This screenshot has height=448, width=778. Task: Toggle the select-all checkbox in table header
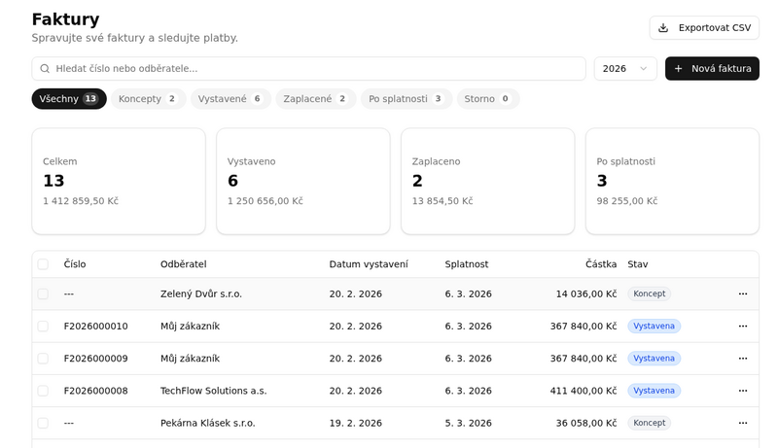pyautogui.click(x=43, y=264)
